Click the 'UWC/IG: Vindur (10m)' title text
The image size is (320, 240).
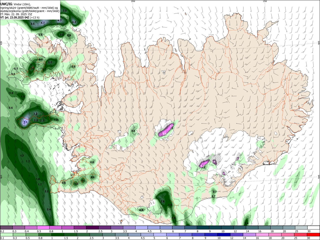tap(15, 4)
